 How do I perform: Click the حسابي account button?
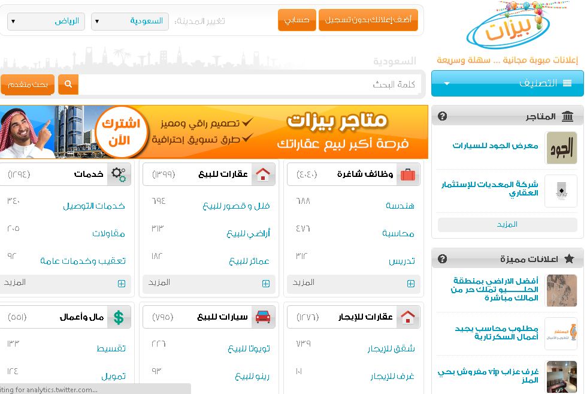coord(297,20)
